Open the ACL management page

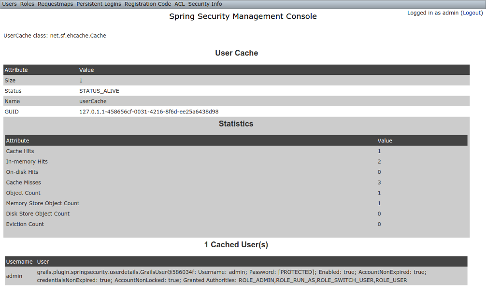pyautogui.click(x=179, y=4)
